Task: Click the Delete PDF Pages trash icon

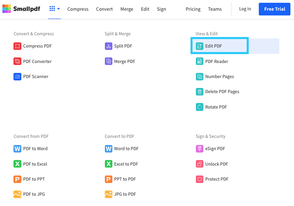Action: 199,92
